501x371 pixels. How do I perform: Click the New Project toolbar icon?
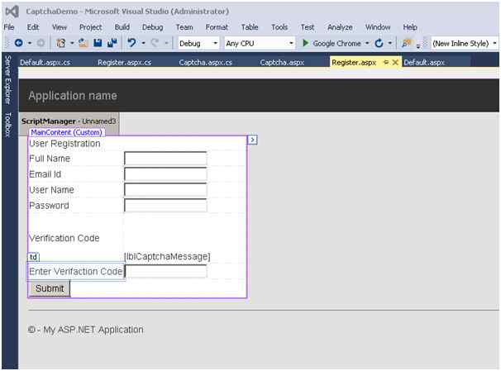[x=60, y=43]
